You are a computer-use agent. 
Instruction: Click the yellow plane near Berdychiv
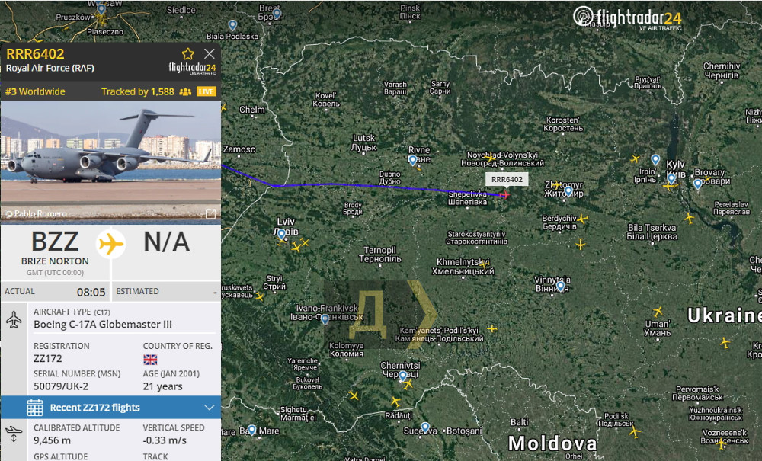[x=583, y=219]
